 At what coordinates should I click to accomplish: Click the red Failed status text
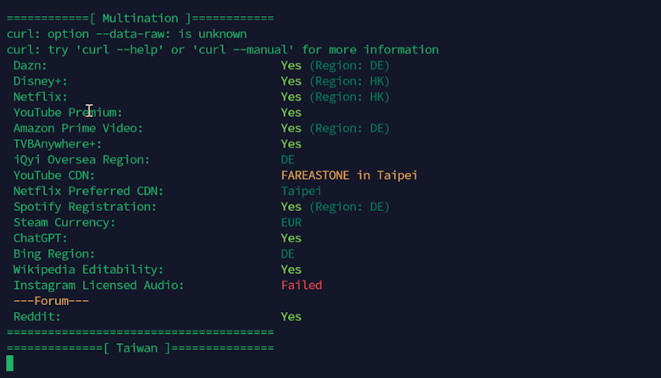coord(302,286)
